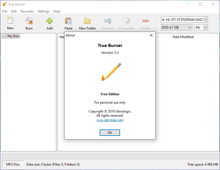Click the Copyright 2019 Glorylogic text

(110, 111)
